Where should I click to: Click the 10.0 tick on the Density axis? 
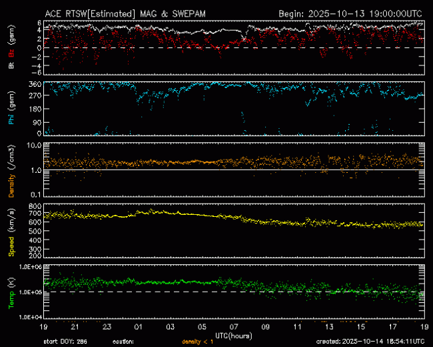pos(34,145)
